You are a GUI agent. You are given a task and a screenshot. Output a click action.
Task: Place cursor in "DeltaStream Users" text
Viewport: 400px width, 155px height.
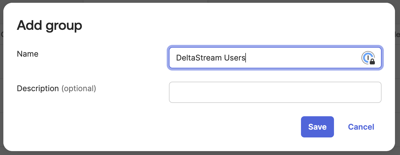point(210,58)
